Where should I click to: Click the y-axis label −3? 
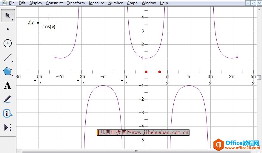[141, 113]
